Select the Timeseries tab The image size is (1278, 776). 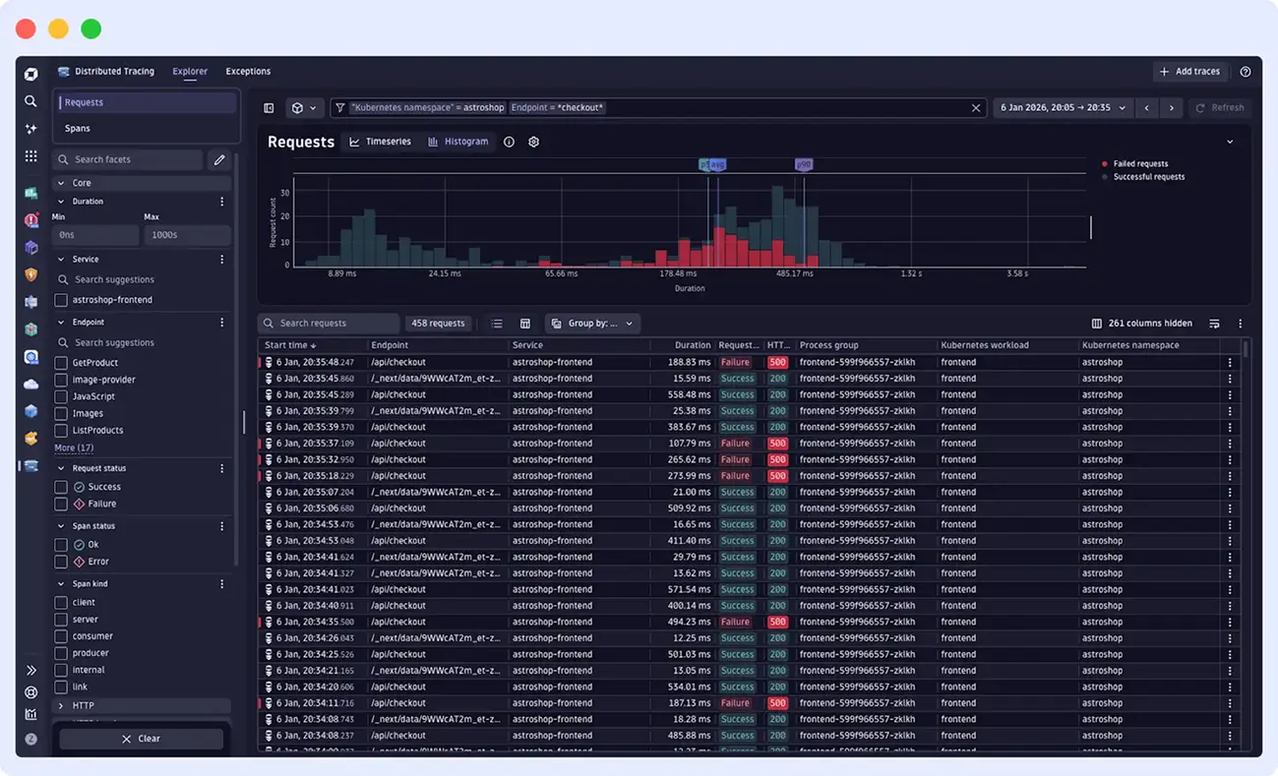coord(380,141)
